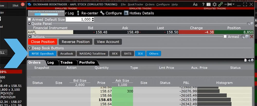Open the gear settings icon in title bar
The image size is (257, 106).
214,4
